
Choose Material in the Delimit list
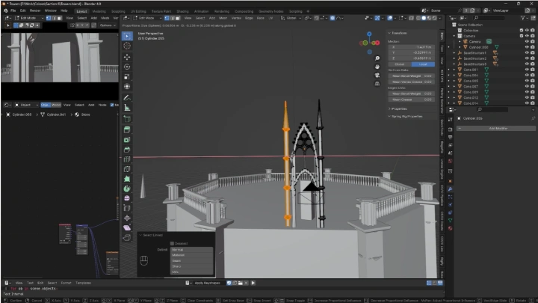pos(192,255)
